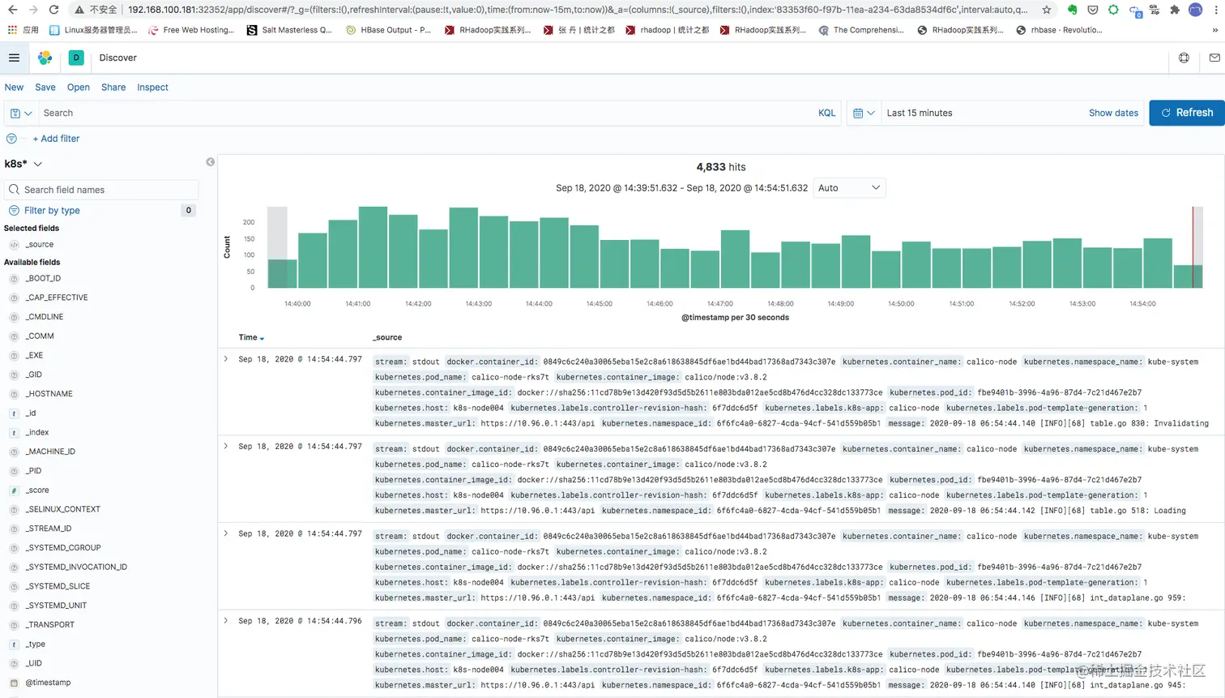Expand Filter by type options
The image size is (1225, 698).
tap(52, 211)
